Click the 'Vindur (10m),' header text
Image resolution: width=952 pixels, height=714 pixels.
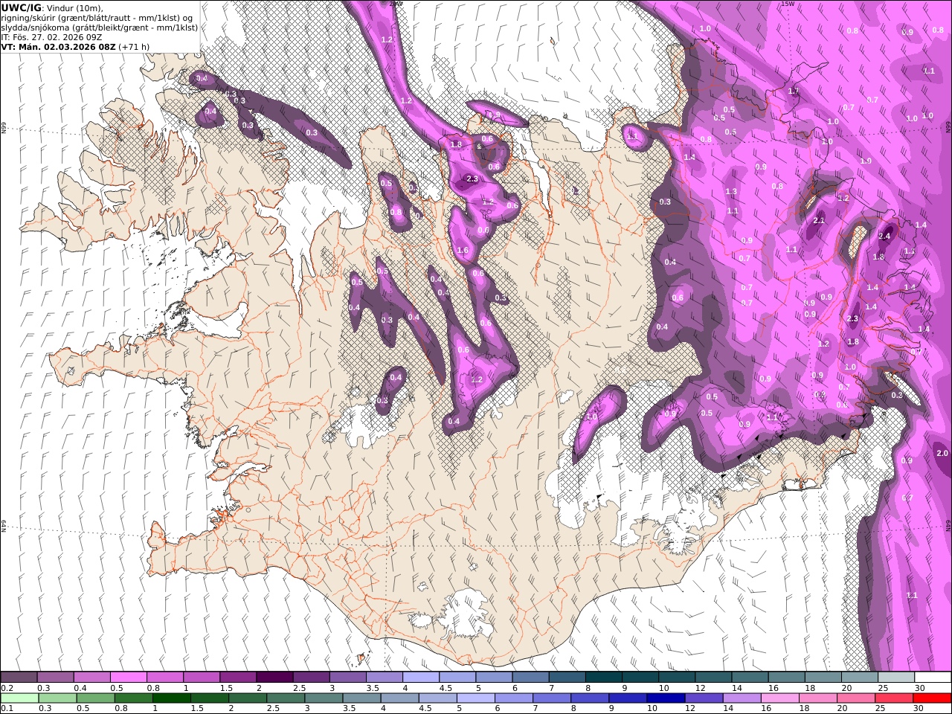coord(75,7)
